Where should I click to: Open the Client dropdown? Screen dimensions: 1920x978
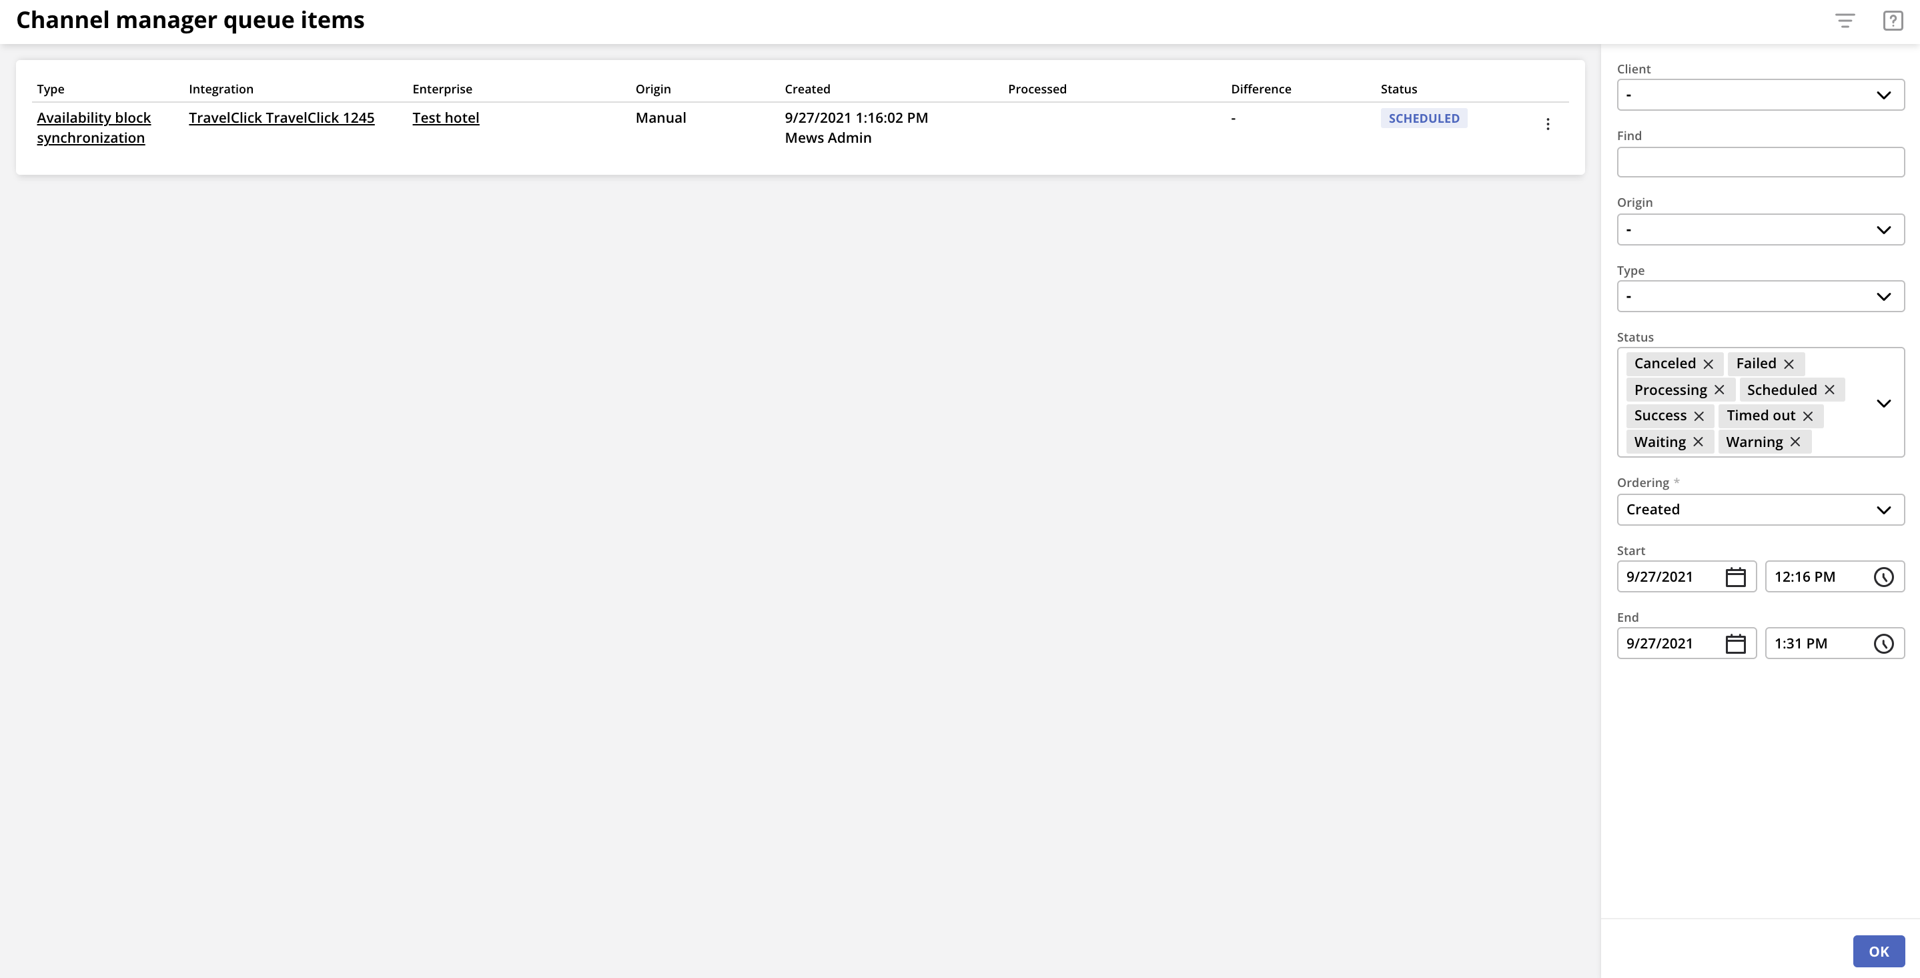pyautogui.click(x=1761, y=94)
